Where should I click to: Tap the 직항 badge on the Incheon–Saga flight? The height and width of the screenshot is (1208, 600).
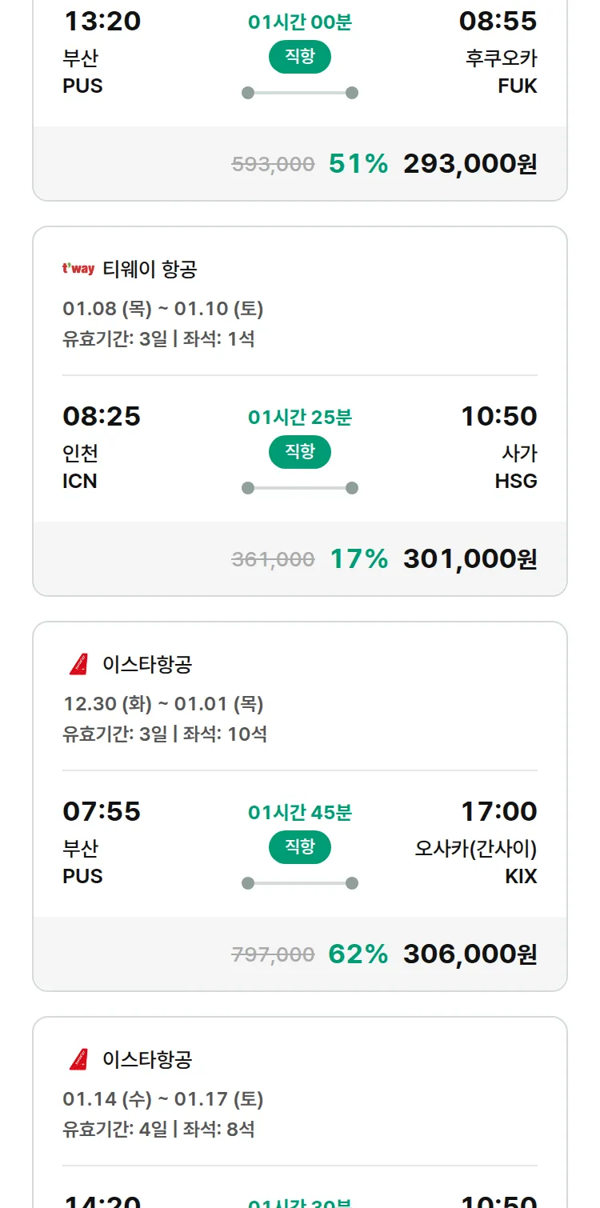click(x=300, y=452)
